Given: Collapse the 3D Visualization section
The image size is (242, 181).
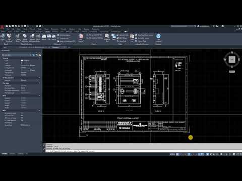Looking at the screenshot, I should tap(39, 78).
